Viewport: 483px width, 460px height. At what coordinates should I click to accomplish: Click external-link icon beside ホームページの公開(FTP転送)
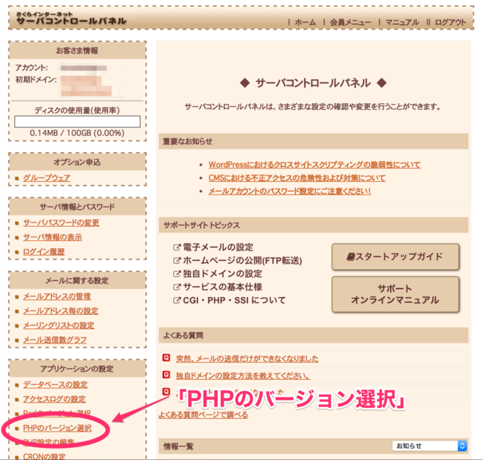click(x=176, y=260)
